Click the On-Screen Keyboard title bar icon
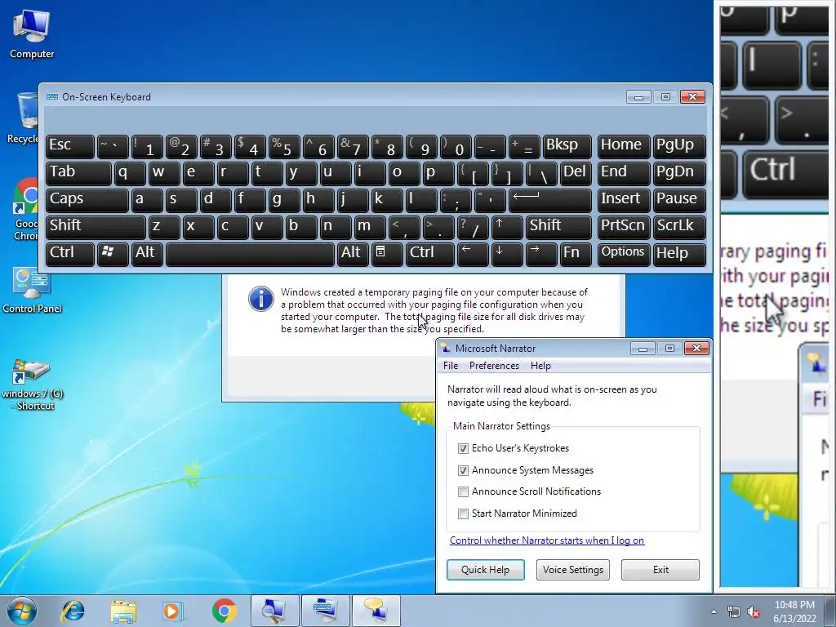 [x=52, y=97]
